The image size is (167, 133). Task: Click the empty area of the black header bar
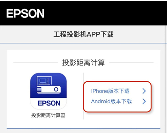(x=105, y=13)
